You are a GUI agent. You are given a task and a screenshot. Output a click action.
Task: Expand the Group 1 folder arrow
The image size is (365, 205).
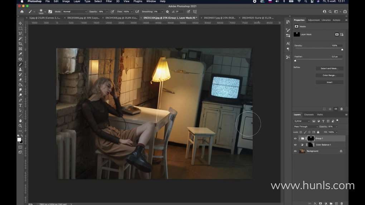coord(299,138)
